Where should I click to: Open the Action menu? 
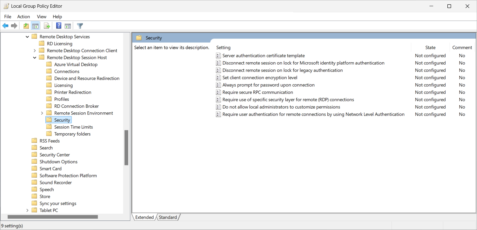24,17
